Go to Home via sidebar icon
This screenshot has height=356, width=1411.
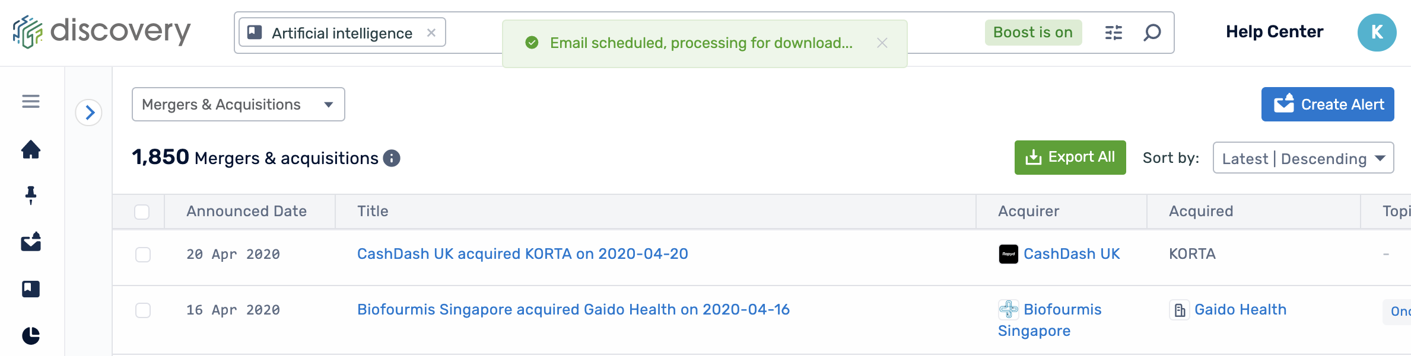tap(31, 149)
